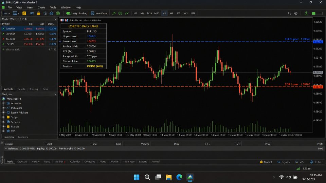Image resolution: width=326 pixels, height=183 pixels.
Task: Click the green connection signal toolbar icon
Action: 306,13
